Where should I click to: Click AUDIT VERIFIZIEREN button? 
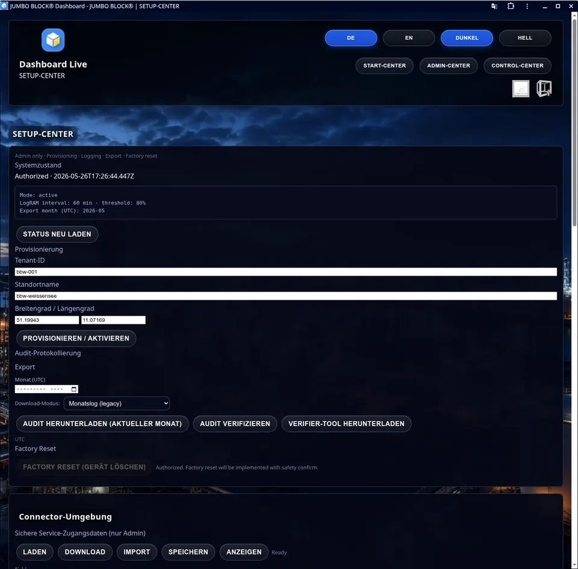pos(235,424)
